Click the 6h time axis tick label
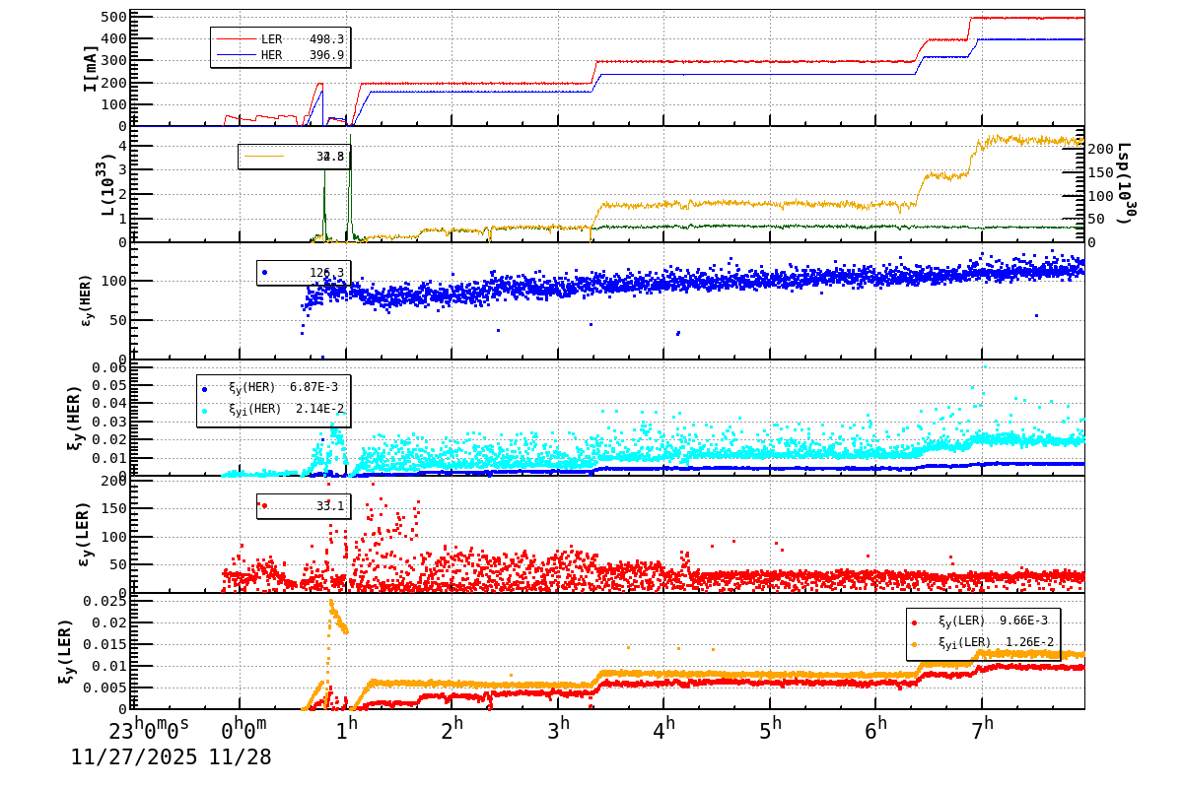This screenshot has height=786, width=1183. pos(875,731)
